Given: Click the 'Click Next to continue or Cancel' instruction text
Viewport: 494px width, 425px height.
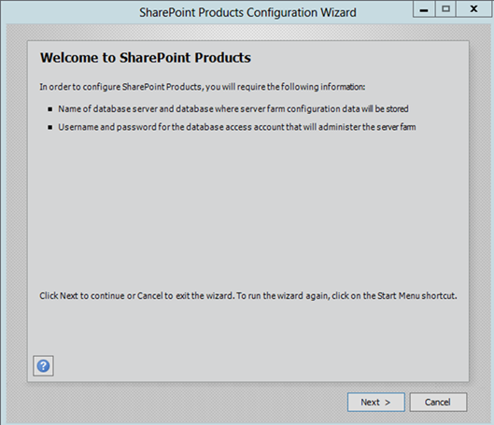Looking at the screenshot, I should coord(248,296).
